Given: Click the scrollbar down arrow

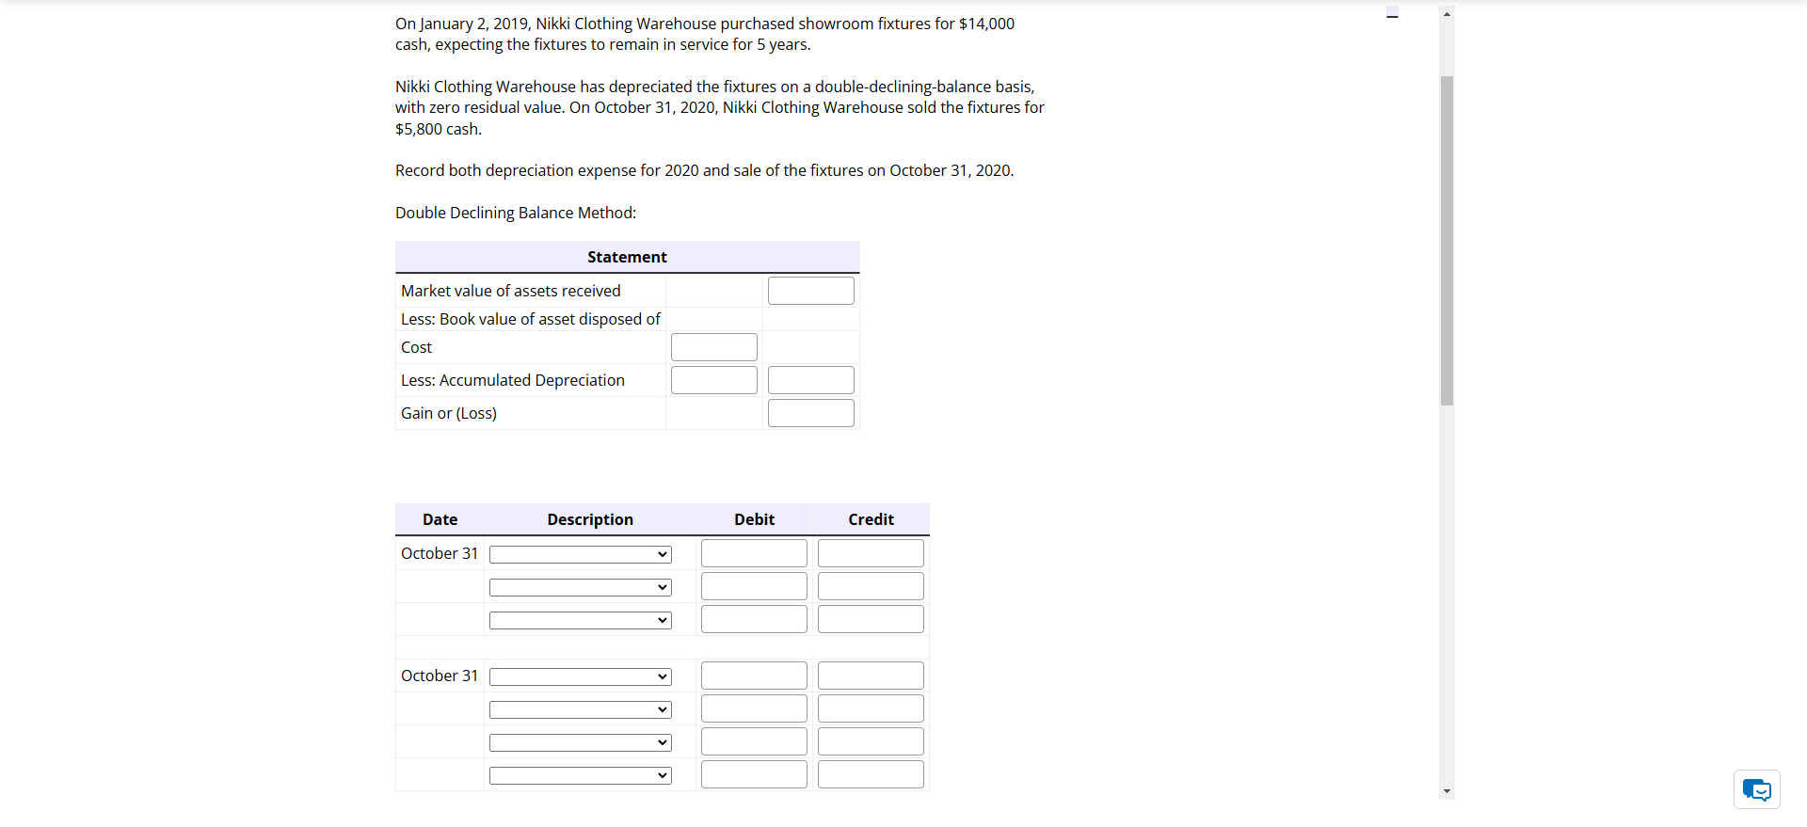Looking at the screenshot, I should [1447, 791].
